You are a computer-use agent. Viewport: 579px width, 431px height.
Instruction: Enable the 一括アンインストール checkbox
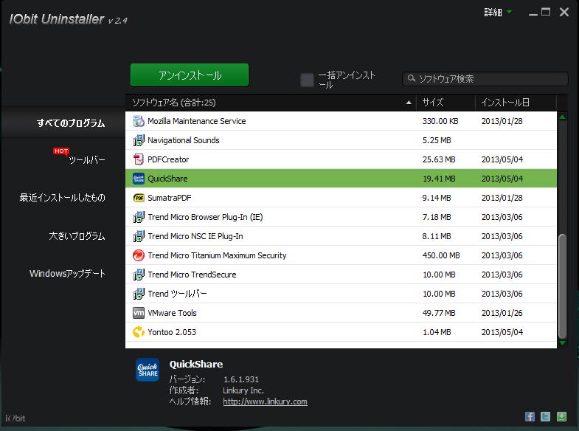pyautogui.click(x=307, y=80)
